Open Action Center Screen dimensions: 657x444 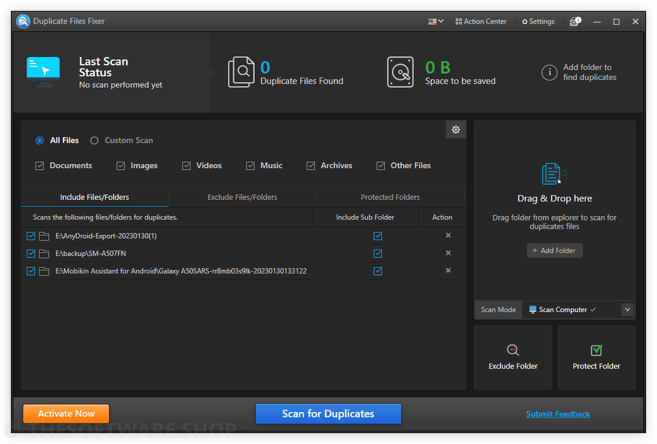coord(481,21)
